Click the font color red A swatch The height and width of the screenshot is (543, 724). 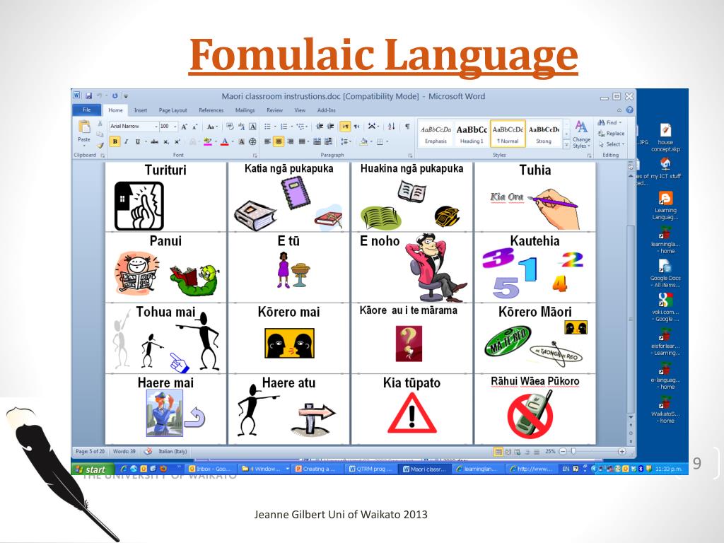pyautogui.click(x=224, y=141)
